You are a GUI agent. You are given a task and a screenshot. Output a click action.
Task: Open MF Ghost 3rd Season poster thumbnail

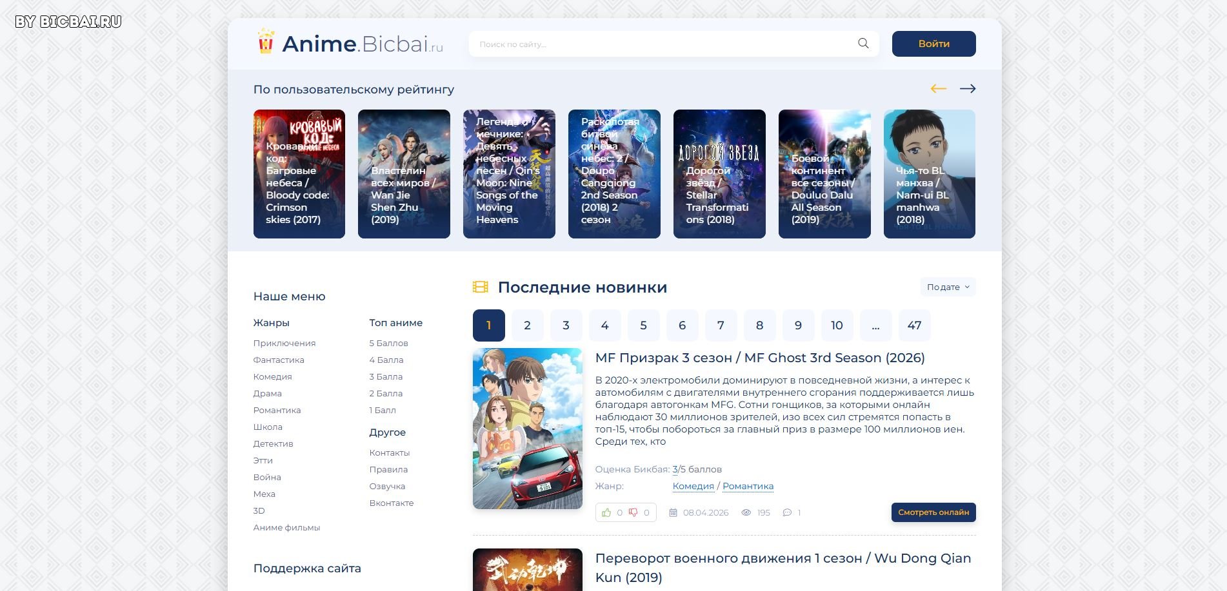(528, 429)
